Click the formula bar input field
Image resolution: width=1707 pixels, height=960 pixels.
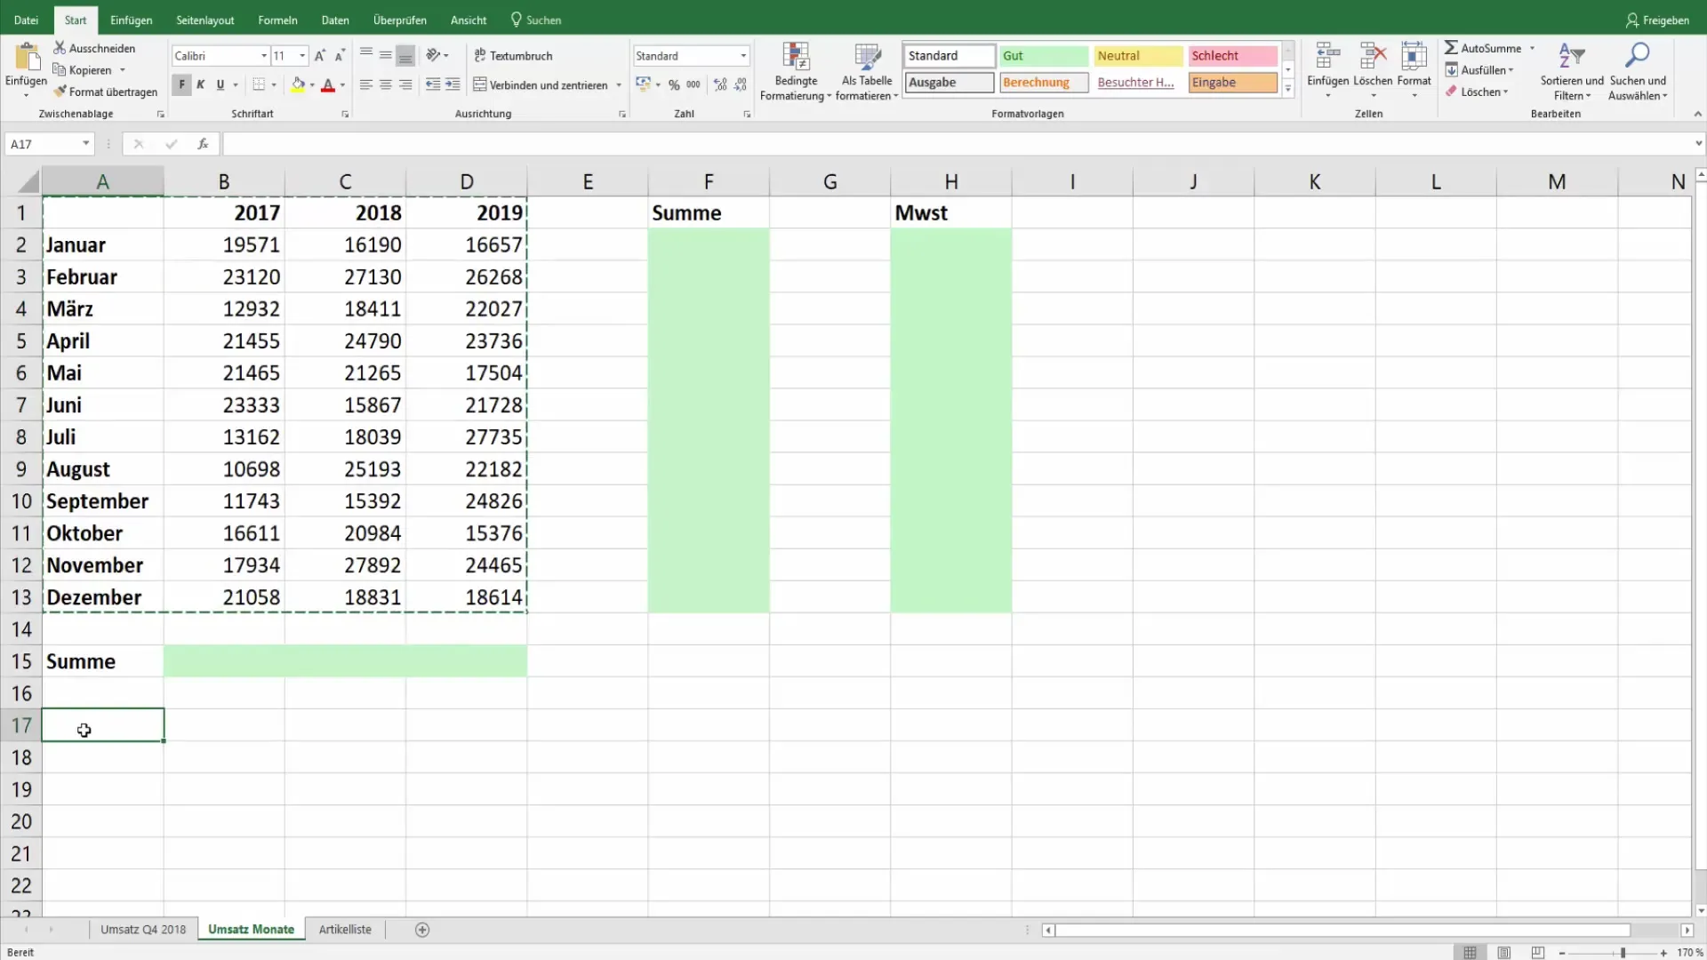pyautogui.click(x=956, y=144)
